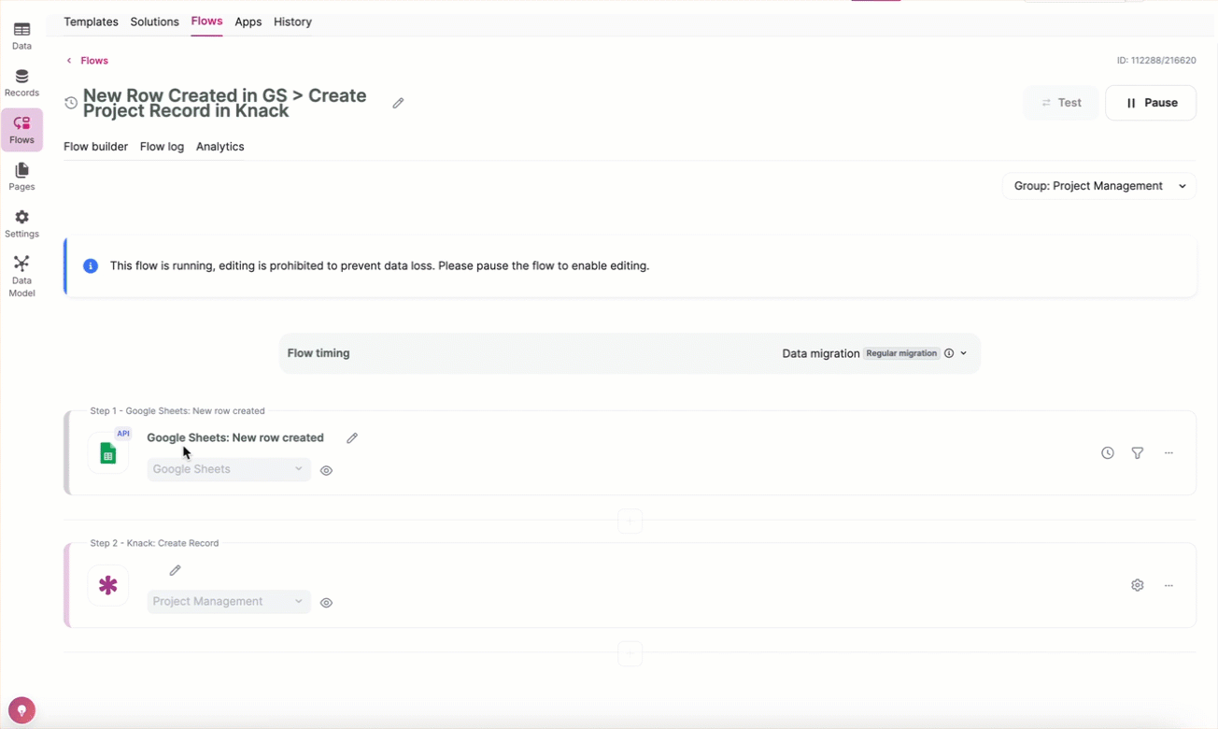The image size is (1218, 729).
Task: Open flow version history clock icon
Action: [x=71, y=103]
